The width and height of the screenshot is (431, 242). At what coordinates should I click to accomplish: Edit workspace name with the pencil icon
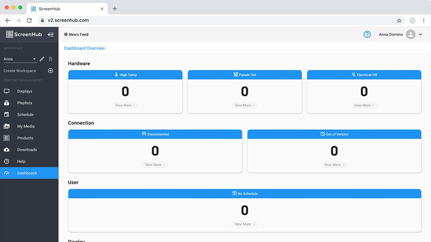42,59
